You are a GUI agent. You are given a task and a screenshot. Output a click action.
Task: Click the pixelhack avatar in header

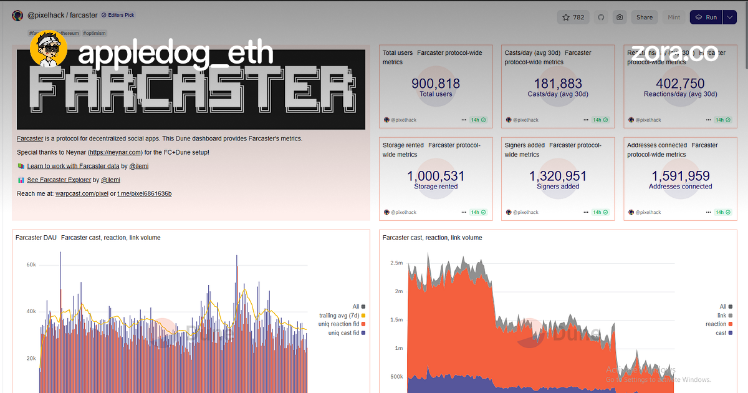coord(17,16)
